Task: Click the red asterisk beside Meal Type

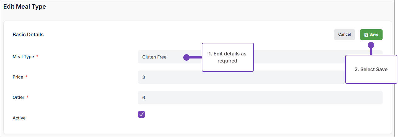Action: (x=37, y=57)
